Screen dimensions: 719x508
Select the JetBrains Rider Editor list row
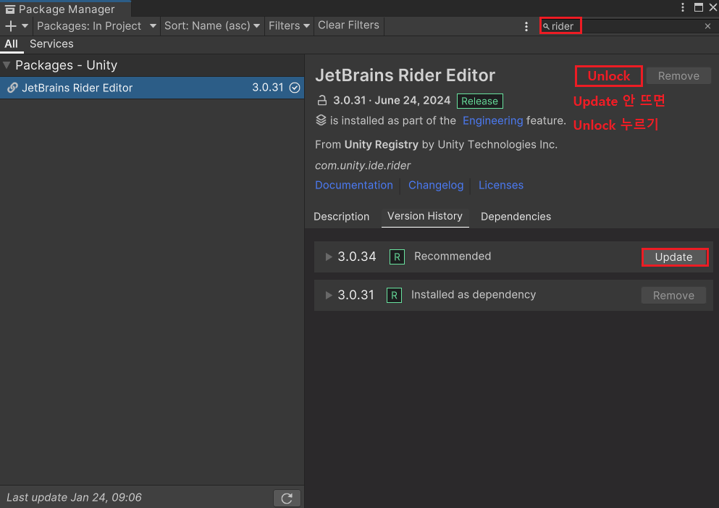pyautogui.click(x=152, y=88)
